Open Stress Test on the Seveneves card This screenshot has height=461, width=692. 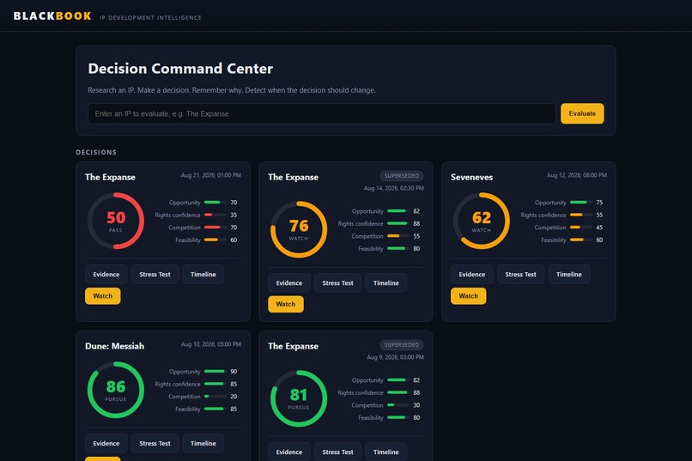(521, 275)
